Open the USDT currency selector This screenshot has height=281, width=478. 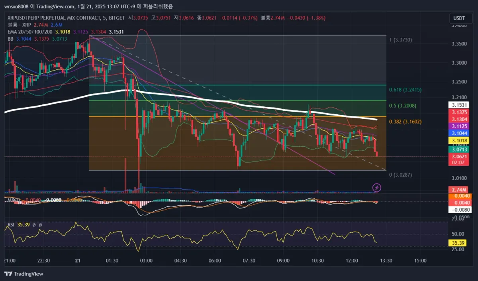[x=459, y=18]
